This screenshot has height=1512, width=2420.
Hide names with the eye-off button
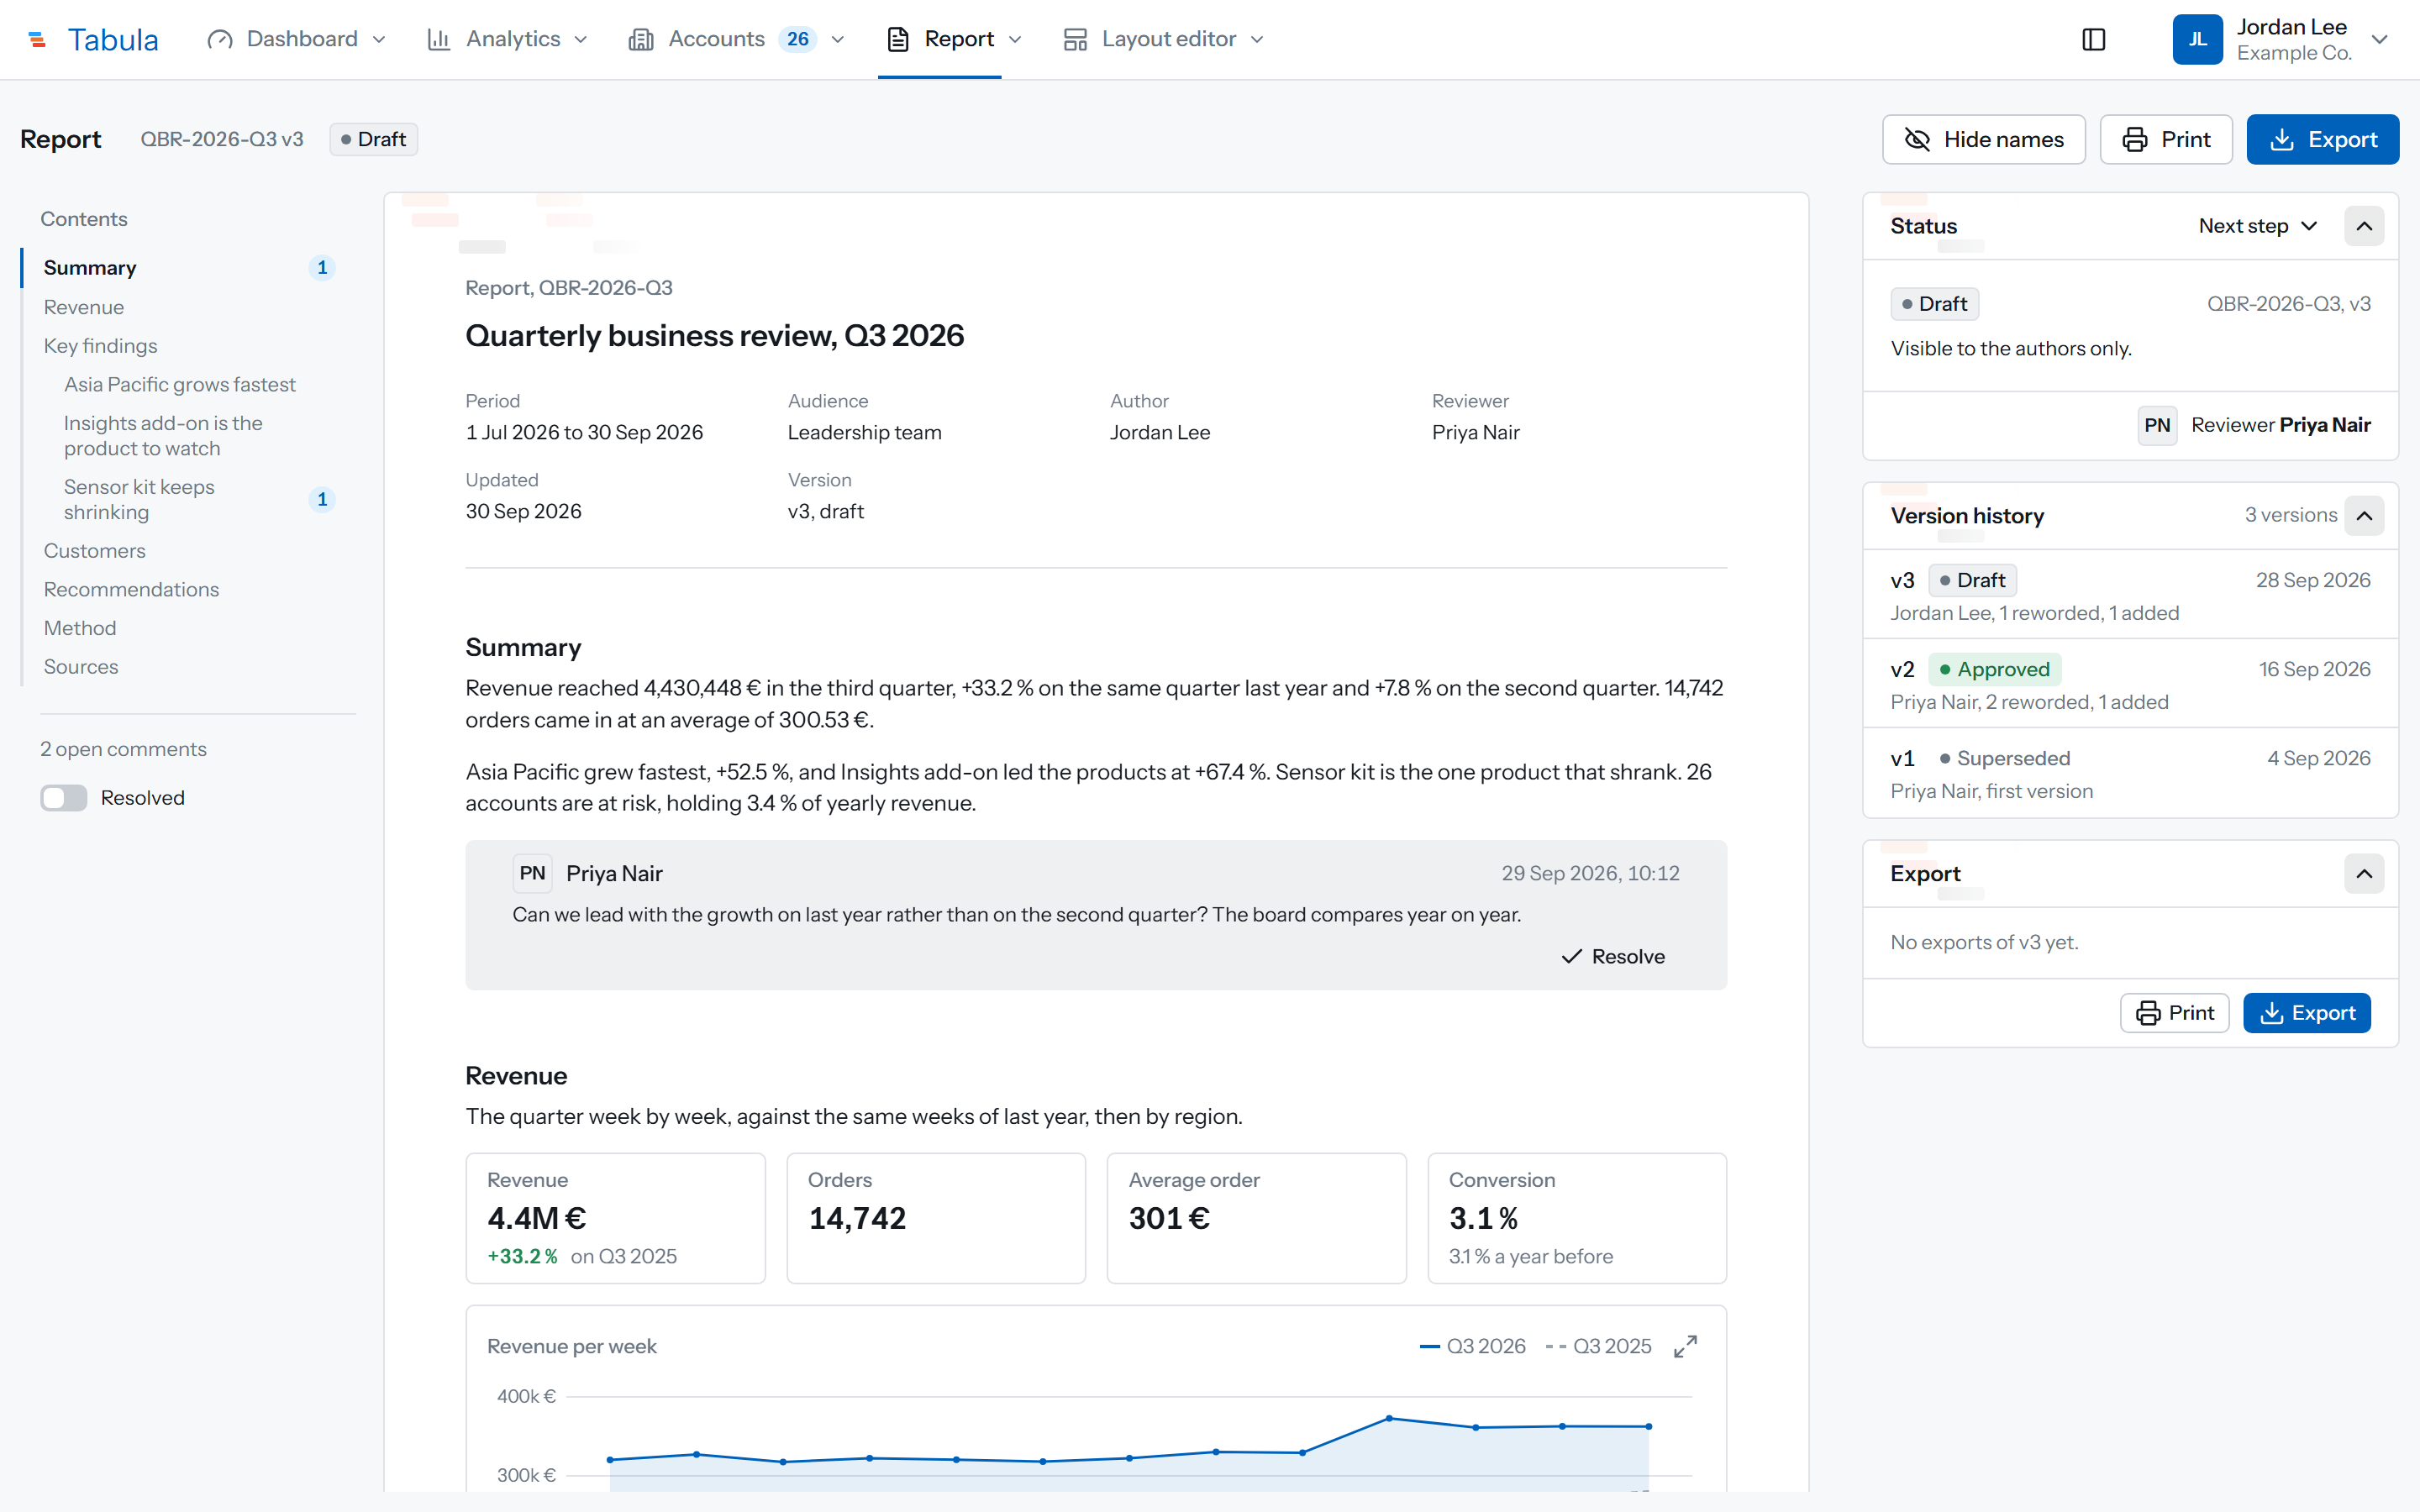pyautogui.click(x=1983, y=139)
